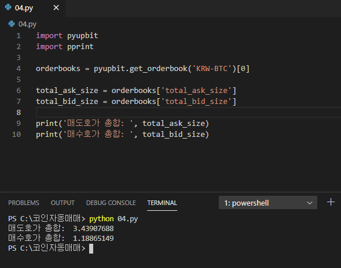Click 'total_bid_size' variable on line 7
The width and height of the screenshot is (341, 268).
tap(67, 102)
